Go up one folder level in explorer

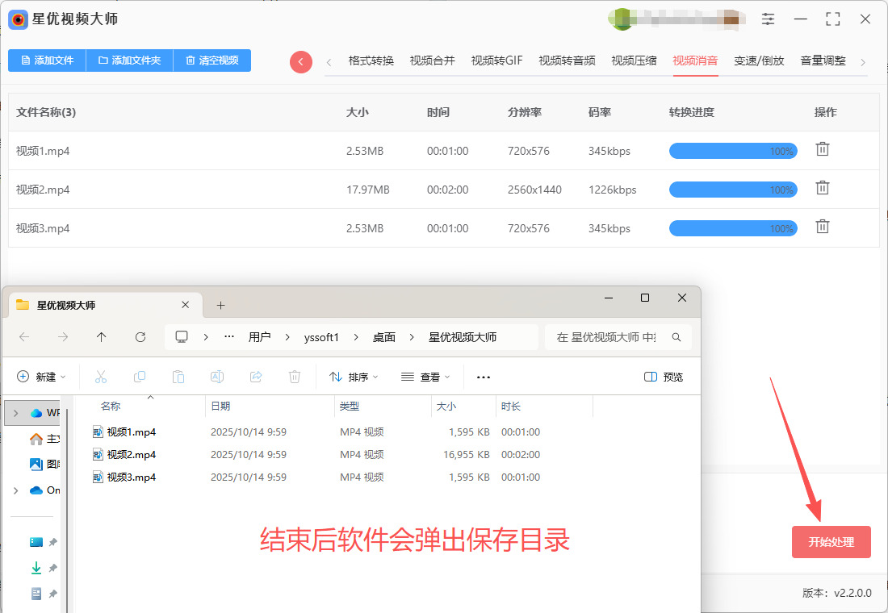pyautogui.click(x=101, y=337)
